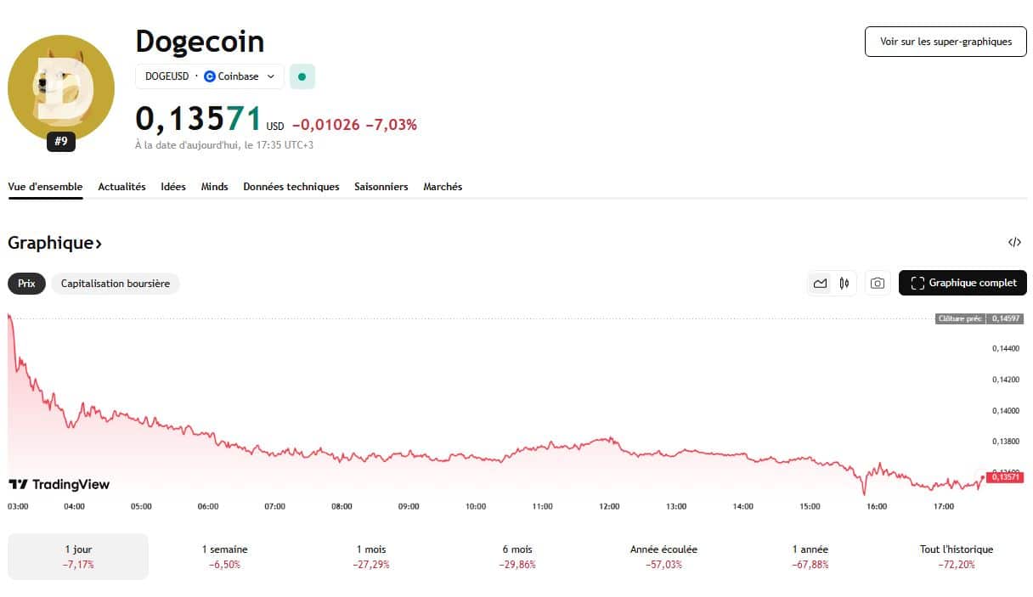Open the embed code via </> icon
This screenshot has width=1033, height=597.
coord(1015,243)
